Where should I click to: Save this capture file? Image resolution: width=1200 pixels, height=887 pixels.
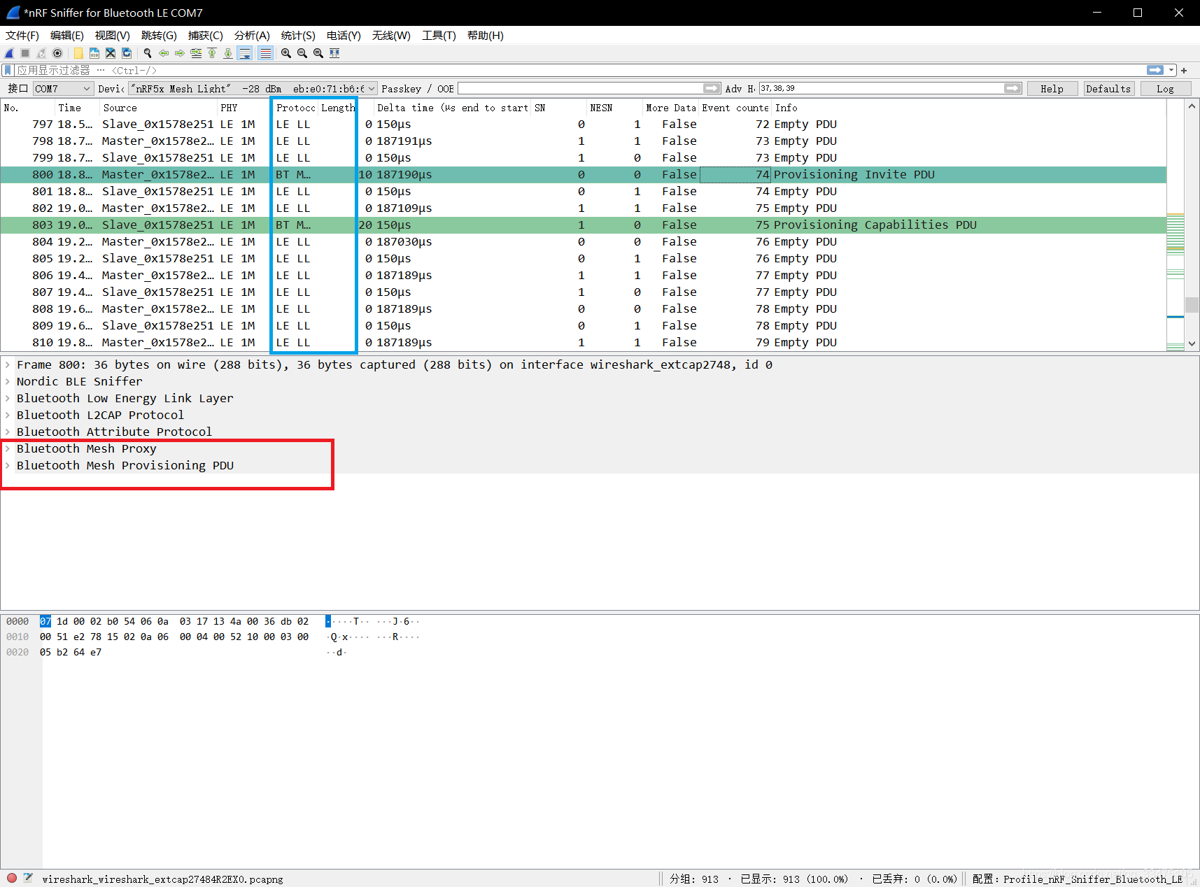pos(94,53)
